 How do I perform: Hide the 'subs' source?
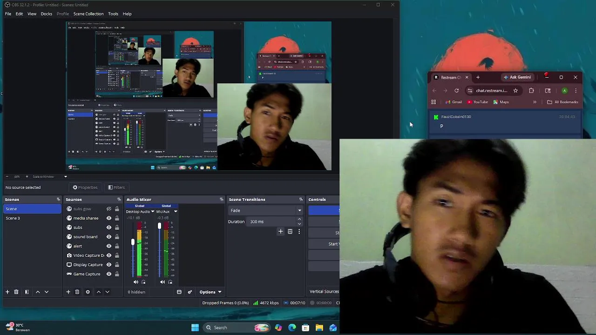tap(109, 228)
